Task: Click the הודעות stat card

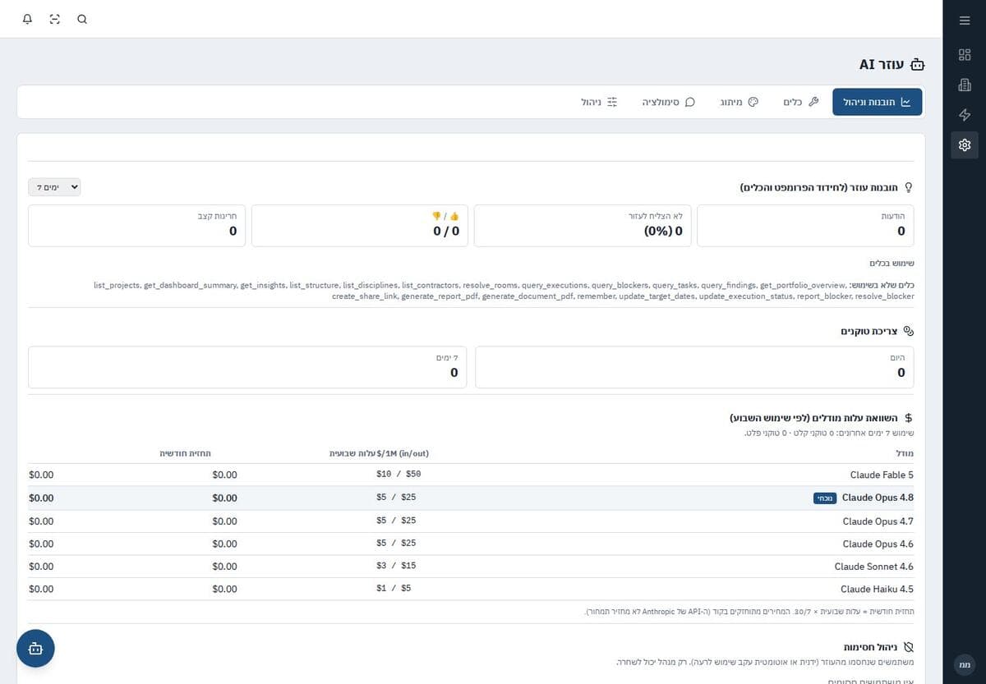Action: (x=805, y=226)
